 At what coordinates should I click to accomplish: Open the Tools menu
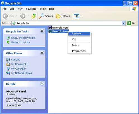pyautogui.click(x=43, y=9)
